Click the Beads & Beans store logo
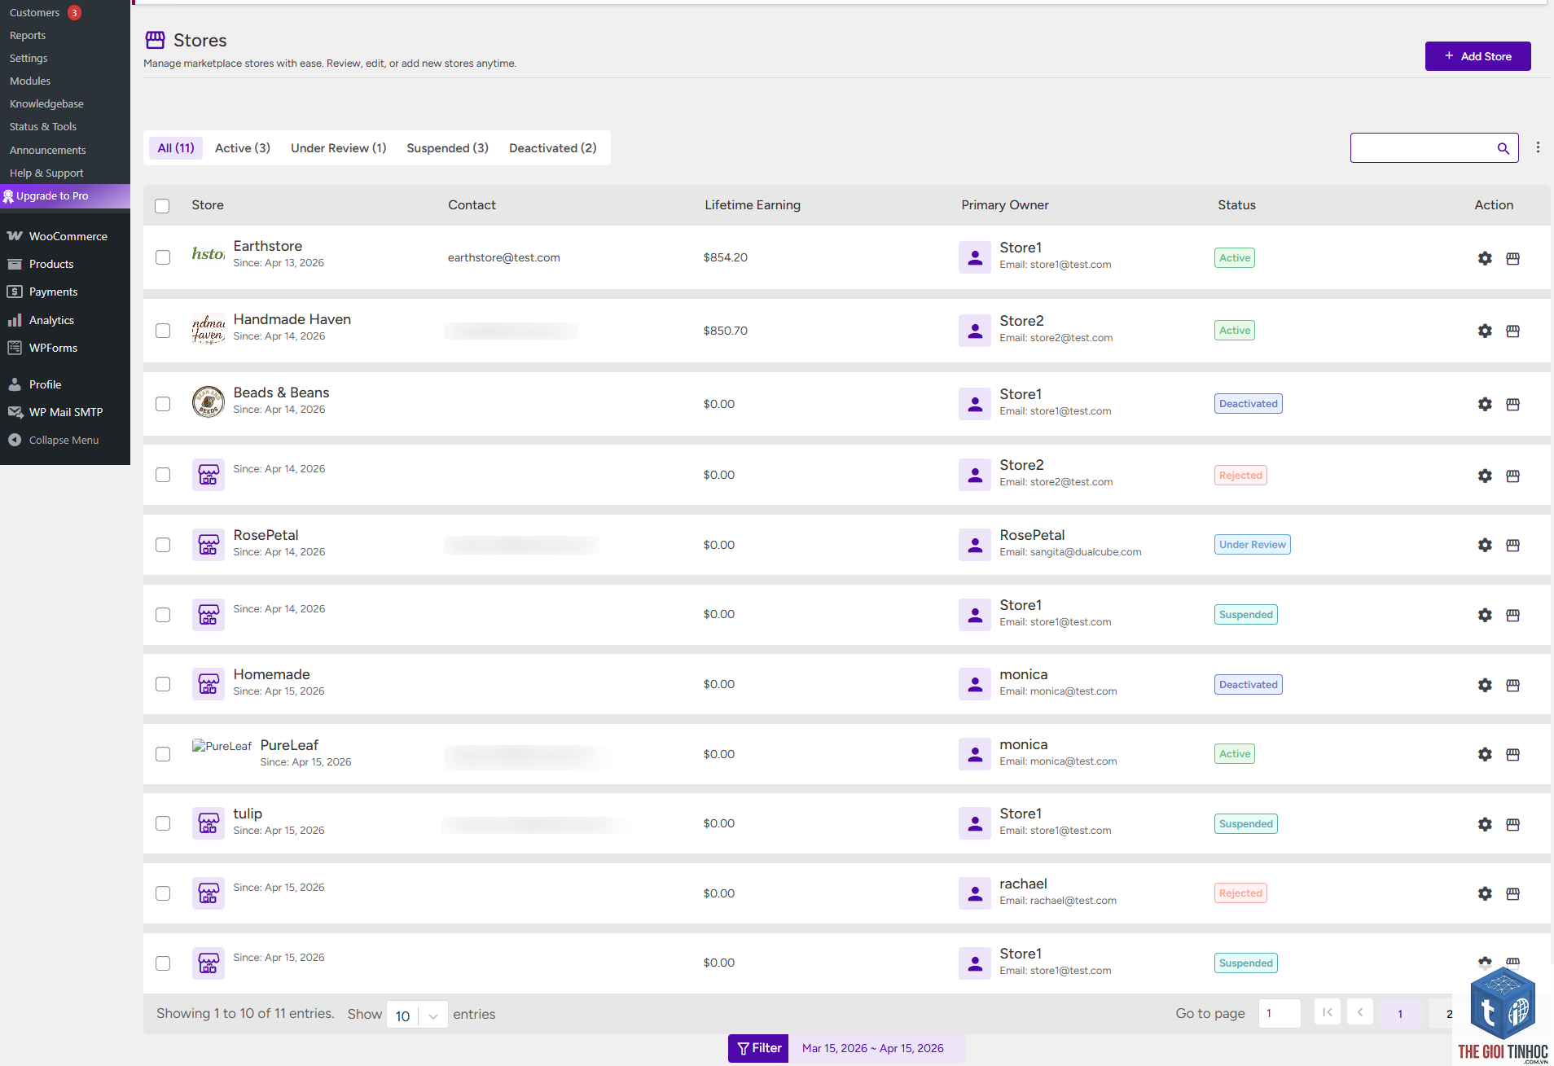This screenshot has width=1554, height=1066. [209, 401]
